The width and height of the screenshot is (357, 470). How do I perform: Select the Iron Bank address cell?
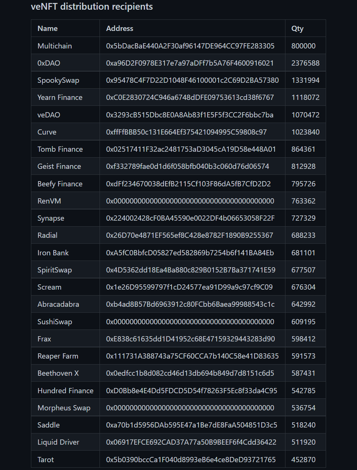[x=192, y=253]
